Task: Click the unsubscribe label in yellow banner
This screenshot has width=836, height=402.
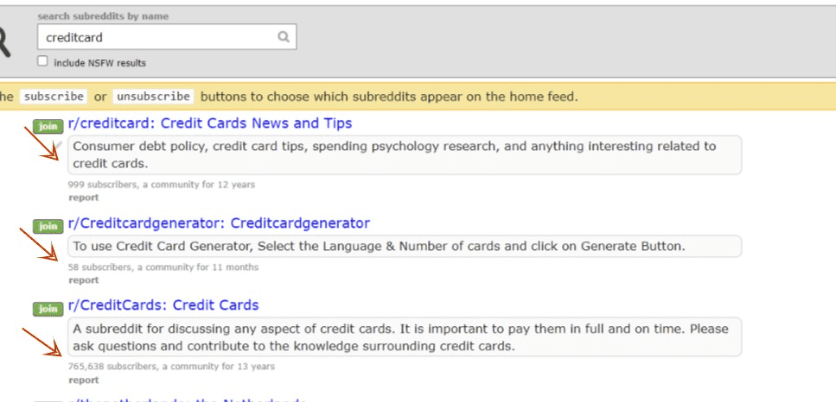Action: [x=154, y=97]
